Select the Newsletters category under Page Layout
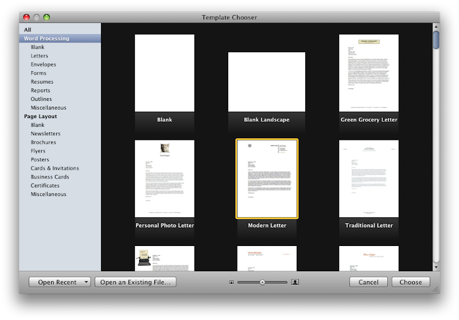Screen dimensions: 459x320 click(45, 134)
